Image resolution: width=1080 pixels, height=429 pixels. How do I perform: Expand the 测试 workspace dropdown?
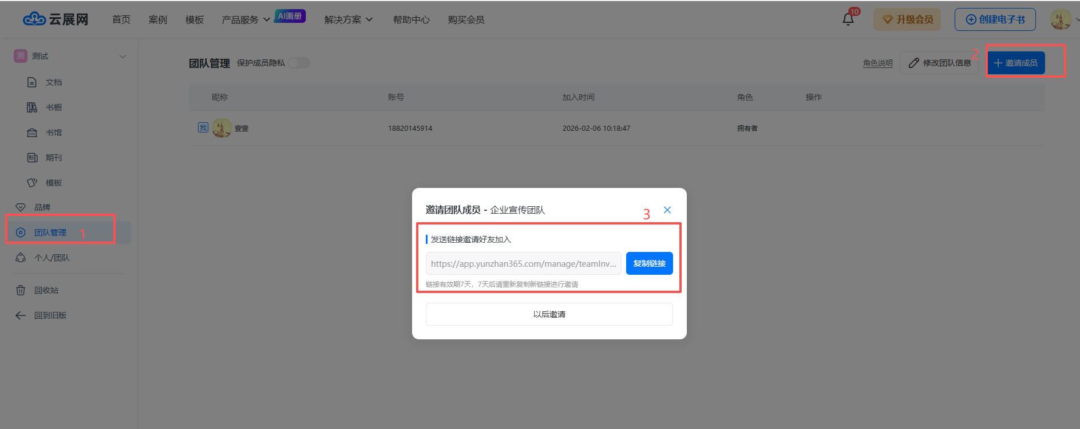click(122, 56)
